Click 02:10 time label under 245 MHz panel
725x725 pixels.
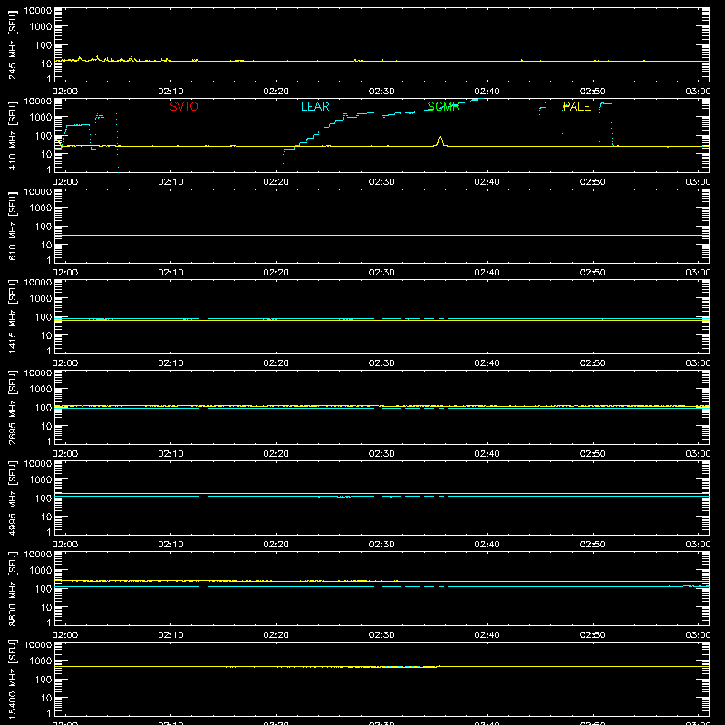[170, 92]
